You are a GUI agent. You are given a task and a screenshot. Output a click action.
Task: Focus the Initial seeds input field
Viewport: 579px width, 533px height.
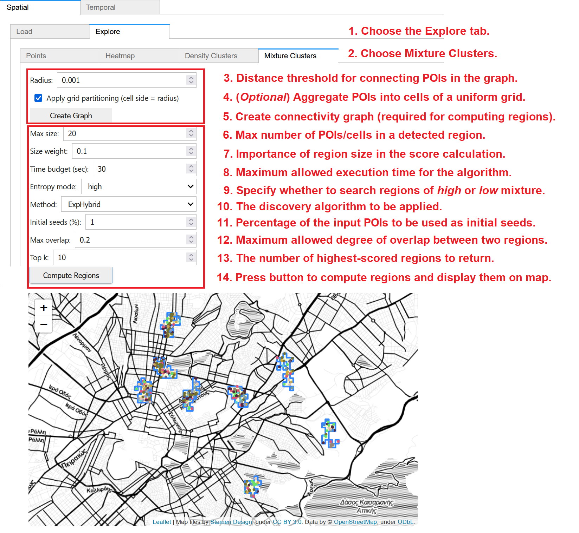click(x=141, y=222)
